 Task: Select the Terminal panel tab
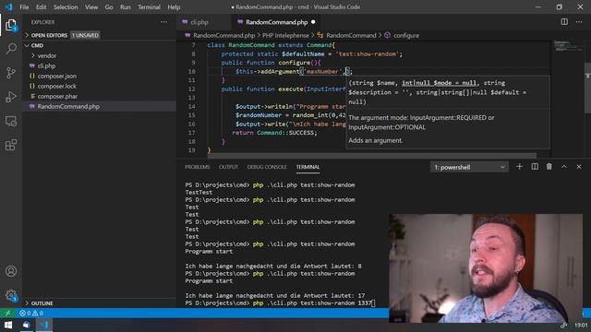tap(308, 167)
